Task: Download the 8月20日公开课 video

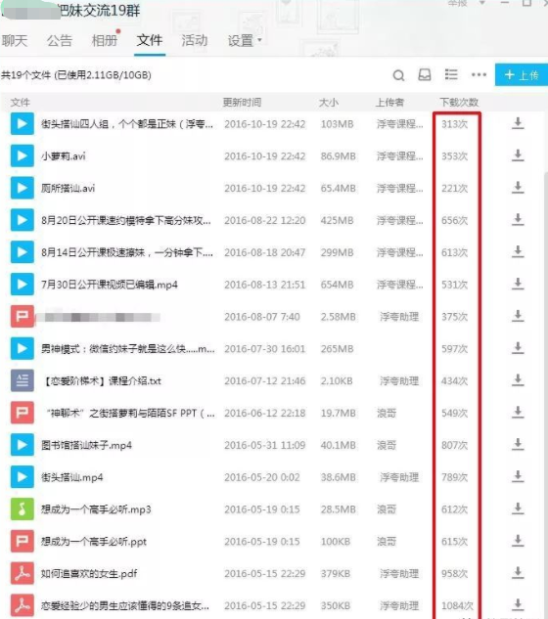Action: pos(518,220)
